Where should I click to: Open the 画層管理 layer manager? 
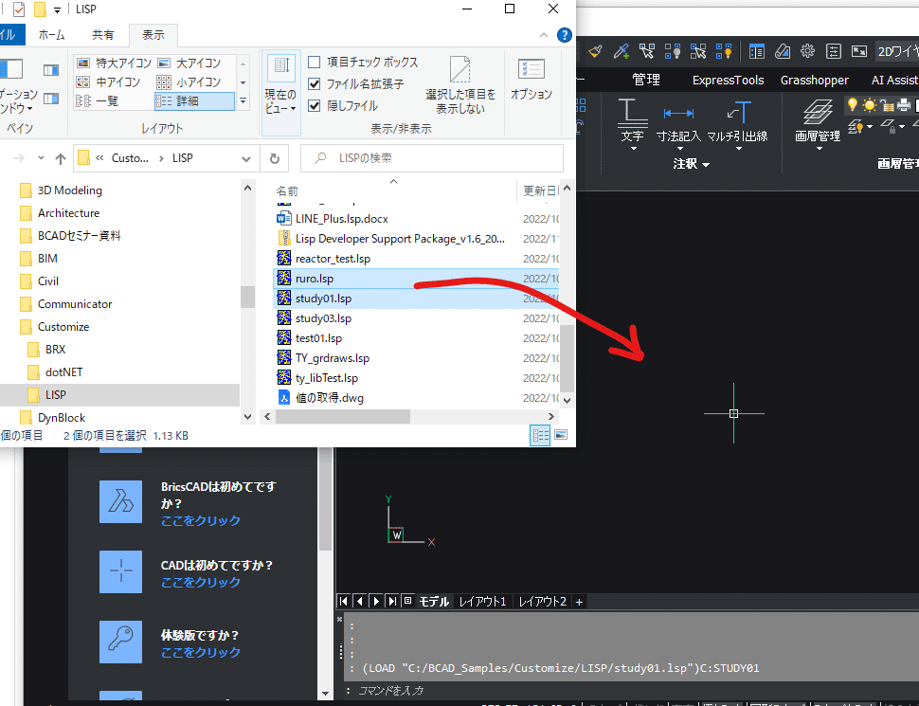[x=817, y=120]
